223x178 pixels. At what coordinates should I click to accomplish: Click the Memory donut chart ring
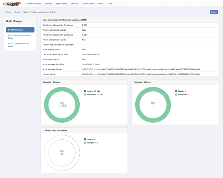(62, 89)
